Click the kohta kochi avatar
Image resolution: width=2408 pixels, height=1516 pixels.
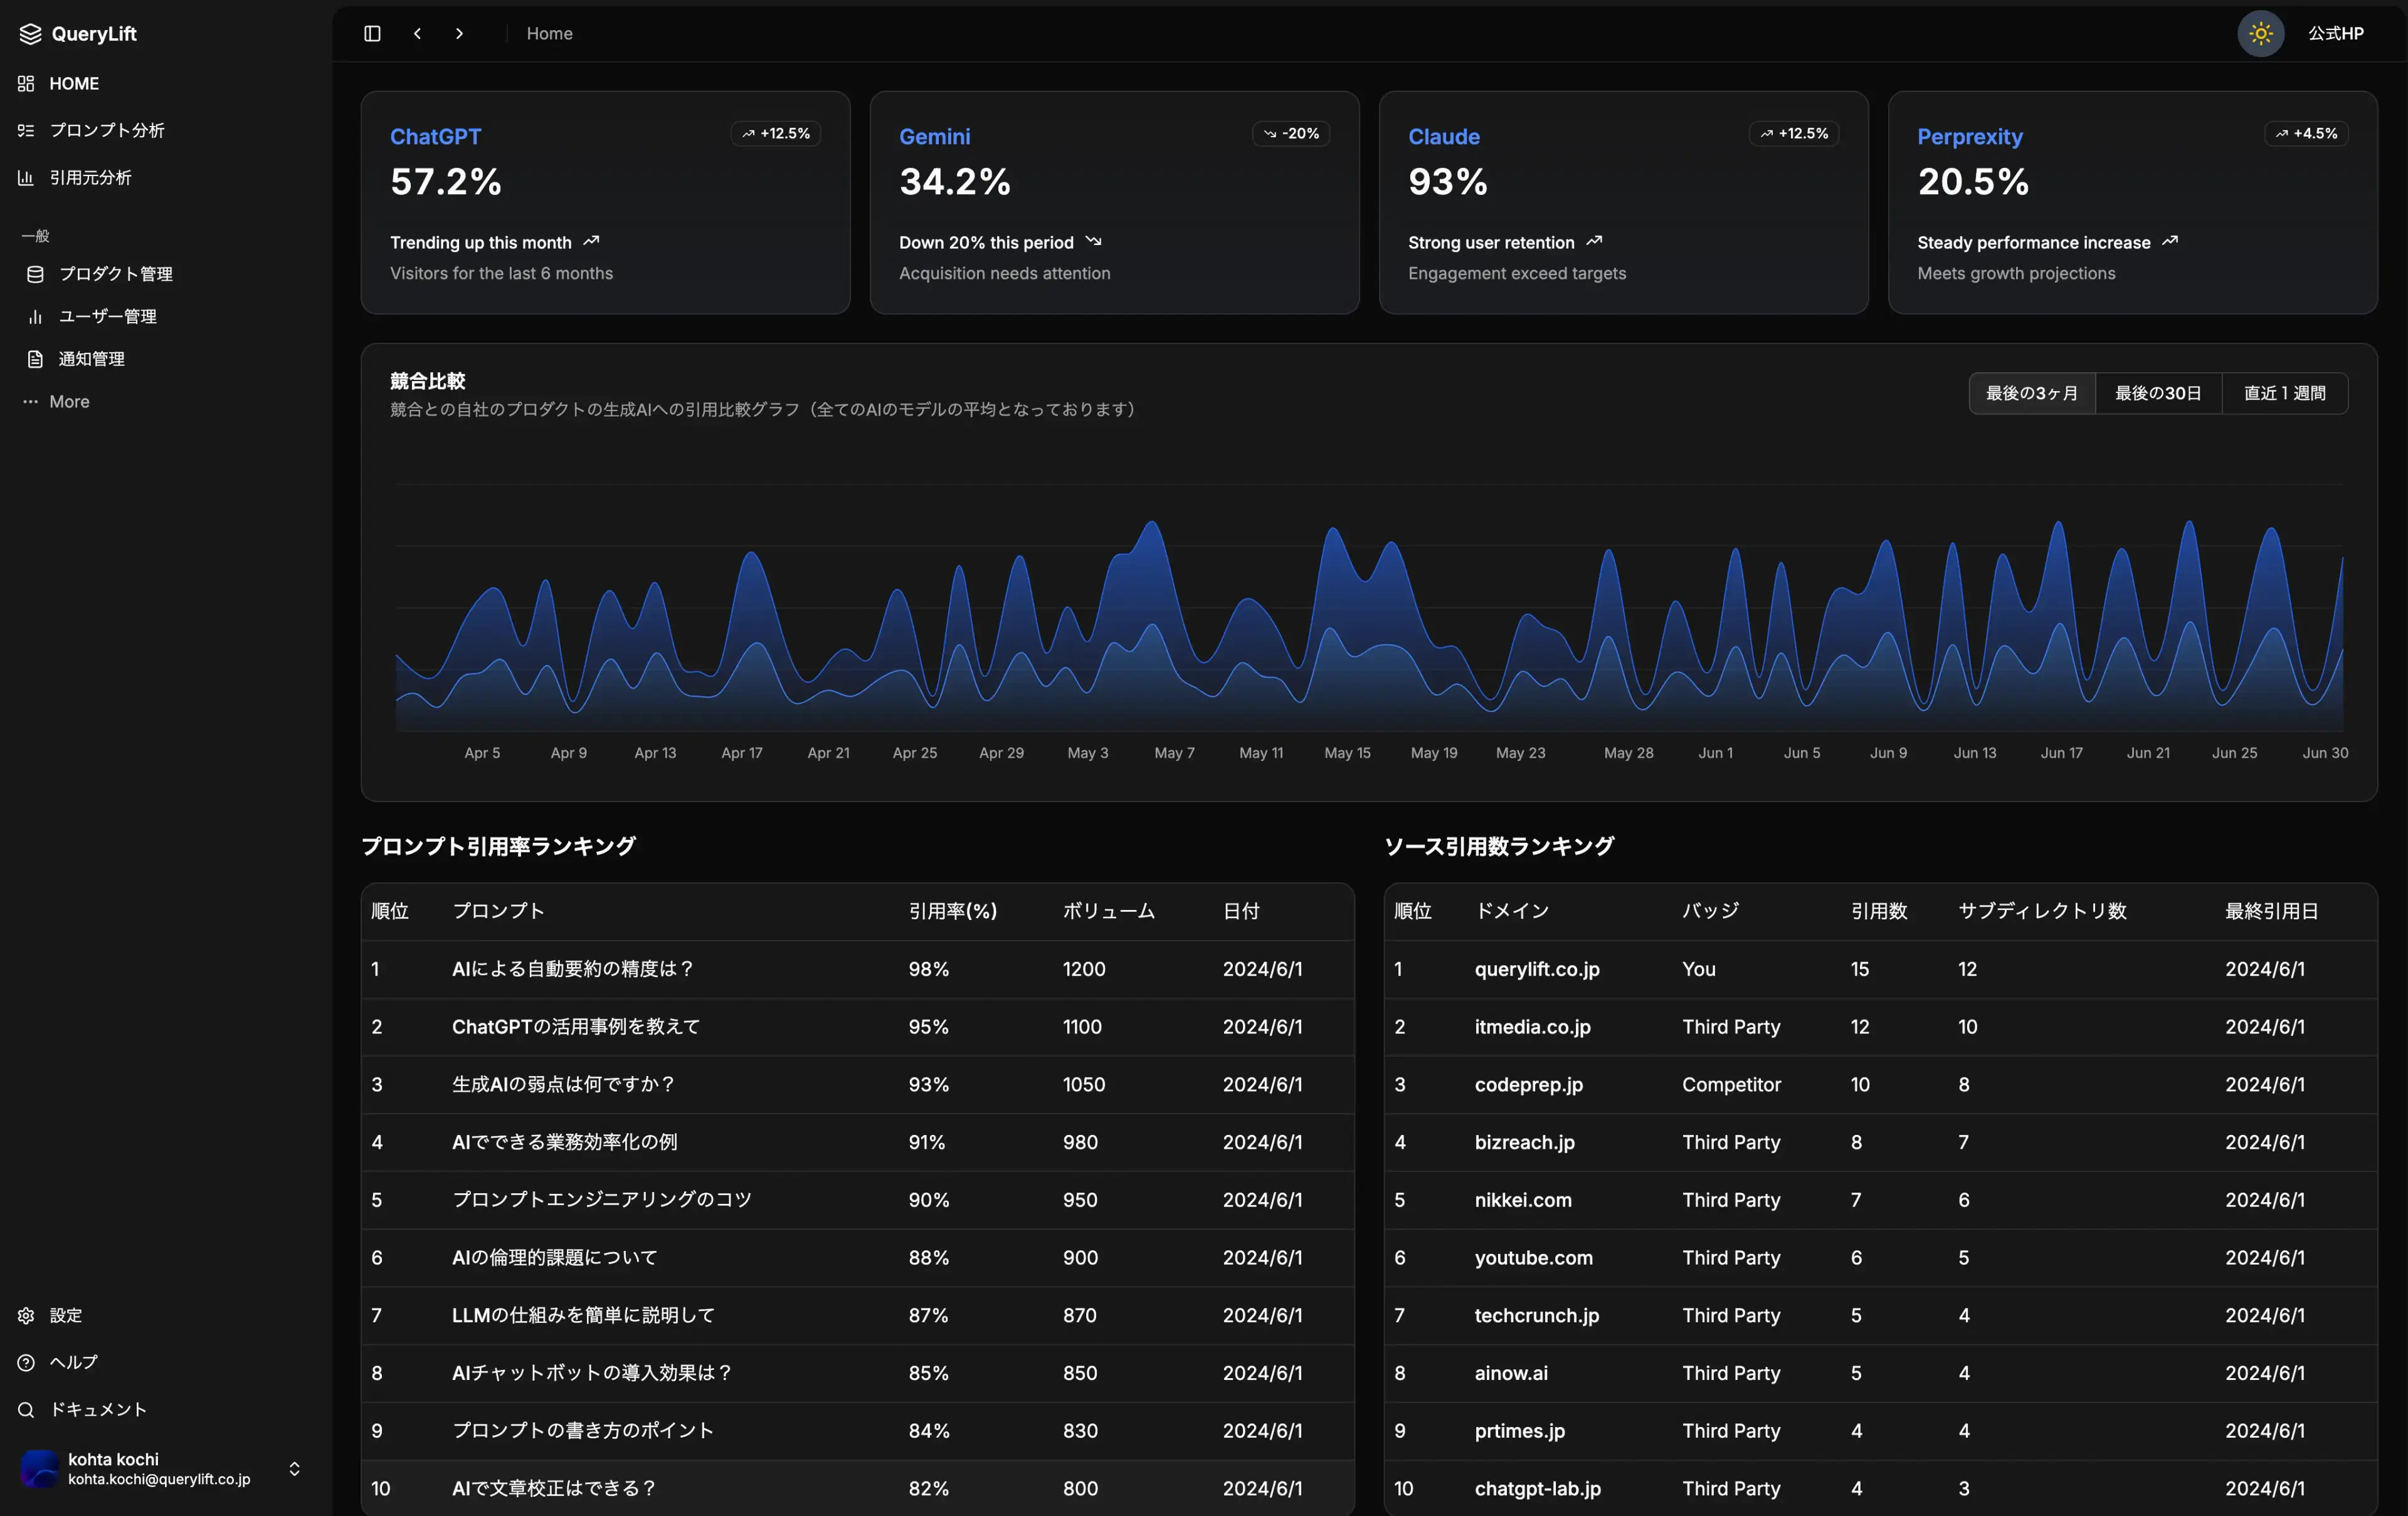pyautogui.click(x=40, y=1469)
